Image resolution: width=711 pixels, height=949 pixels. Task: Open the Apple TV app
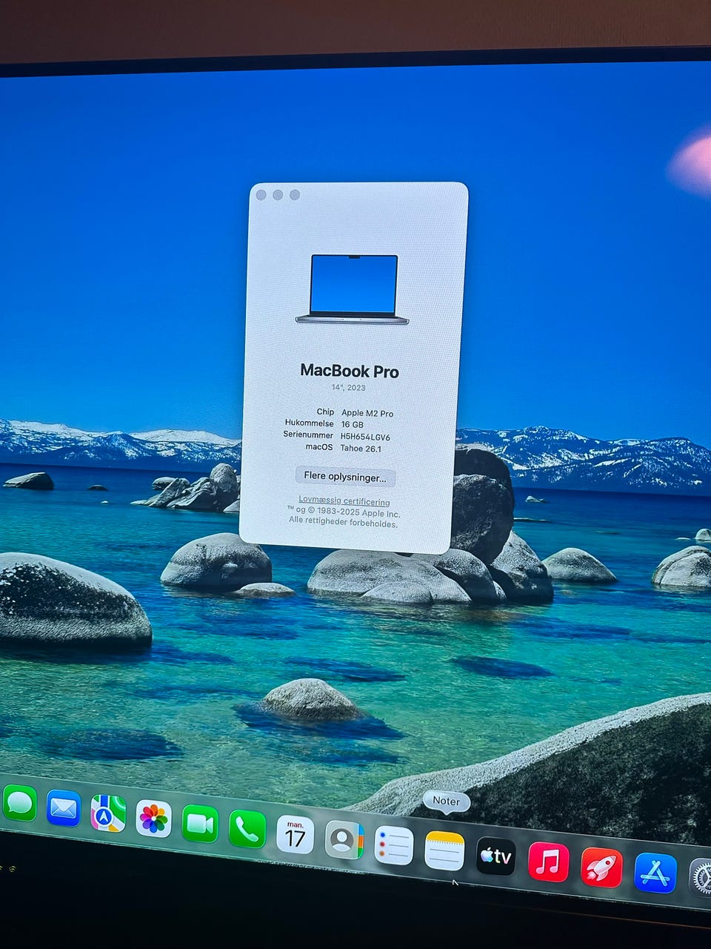tap(495, 856)
